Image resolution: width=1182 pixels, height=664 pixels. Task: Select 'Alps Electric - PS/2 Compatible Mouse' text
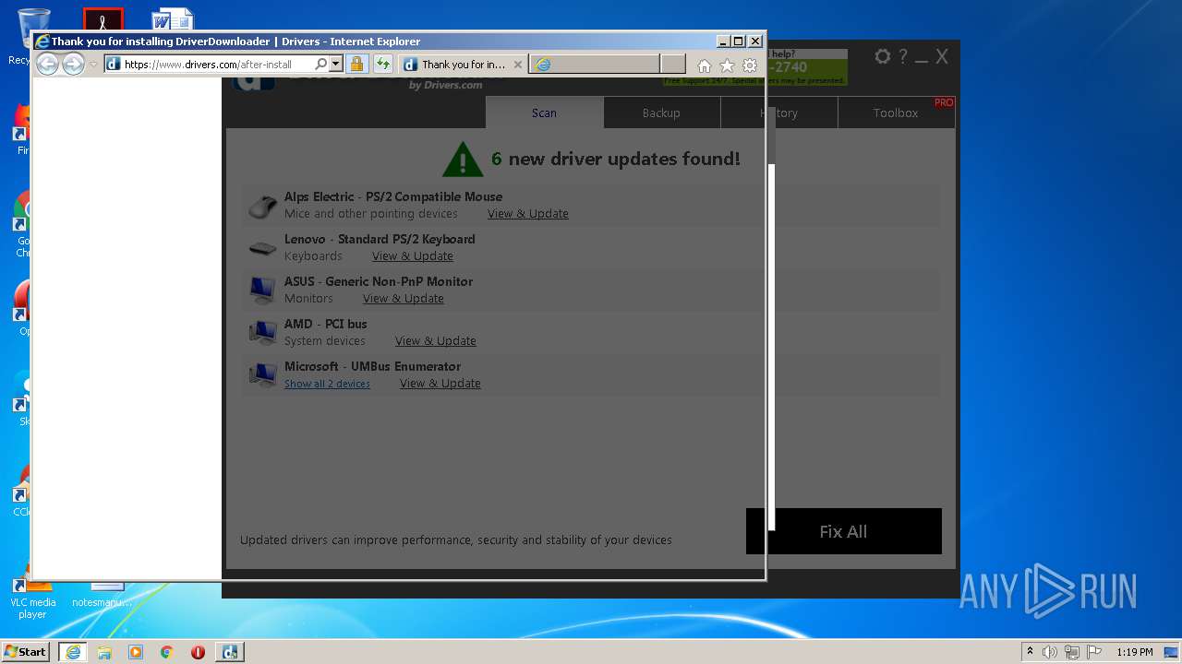[x=393, y=196]
